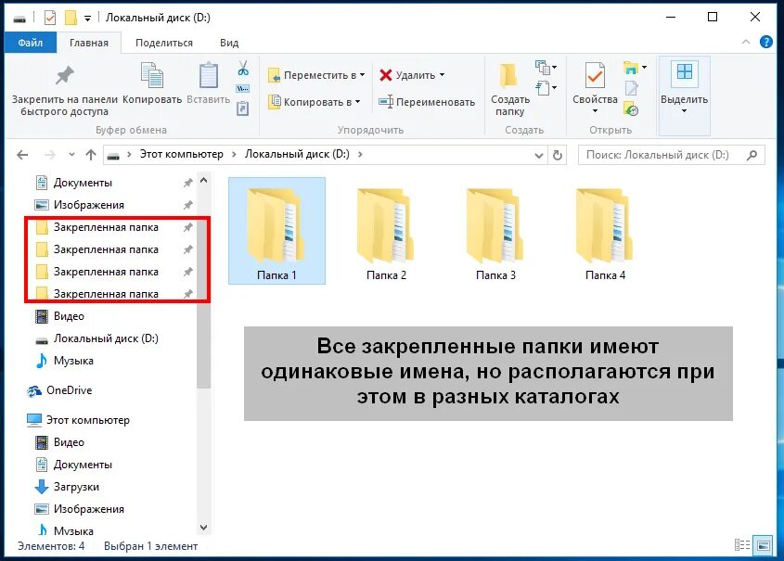Viewport: 784px width, 561px height.
Task: Open recent locations dropdown near forward arrow
Action: (x=71, y=155)
